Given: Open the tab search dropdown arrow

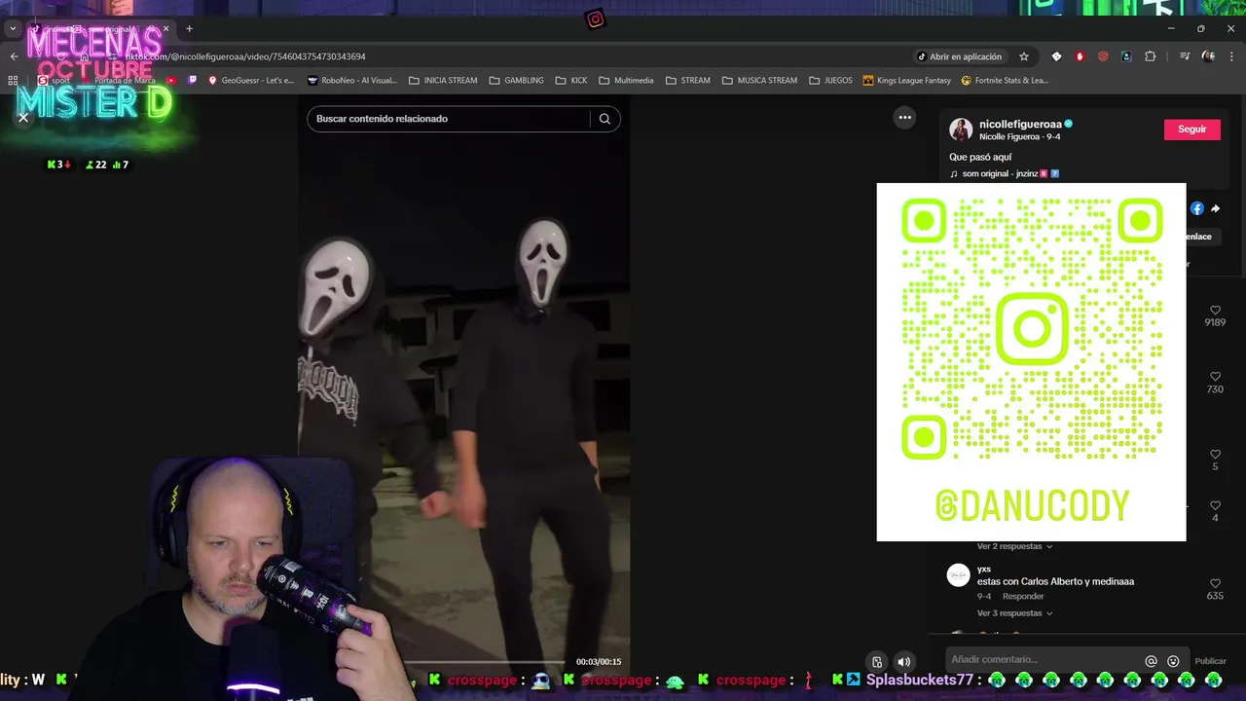Looking at the screenshot, I should click(x=13, y=29).
